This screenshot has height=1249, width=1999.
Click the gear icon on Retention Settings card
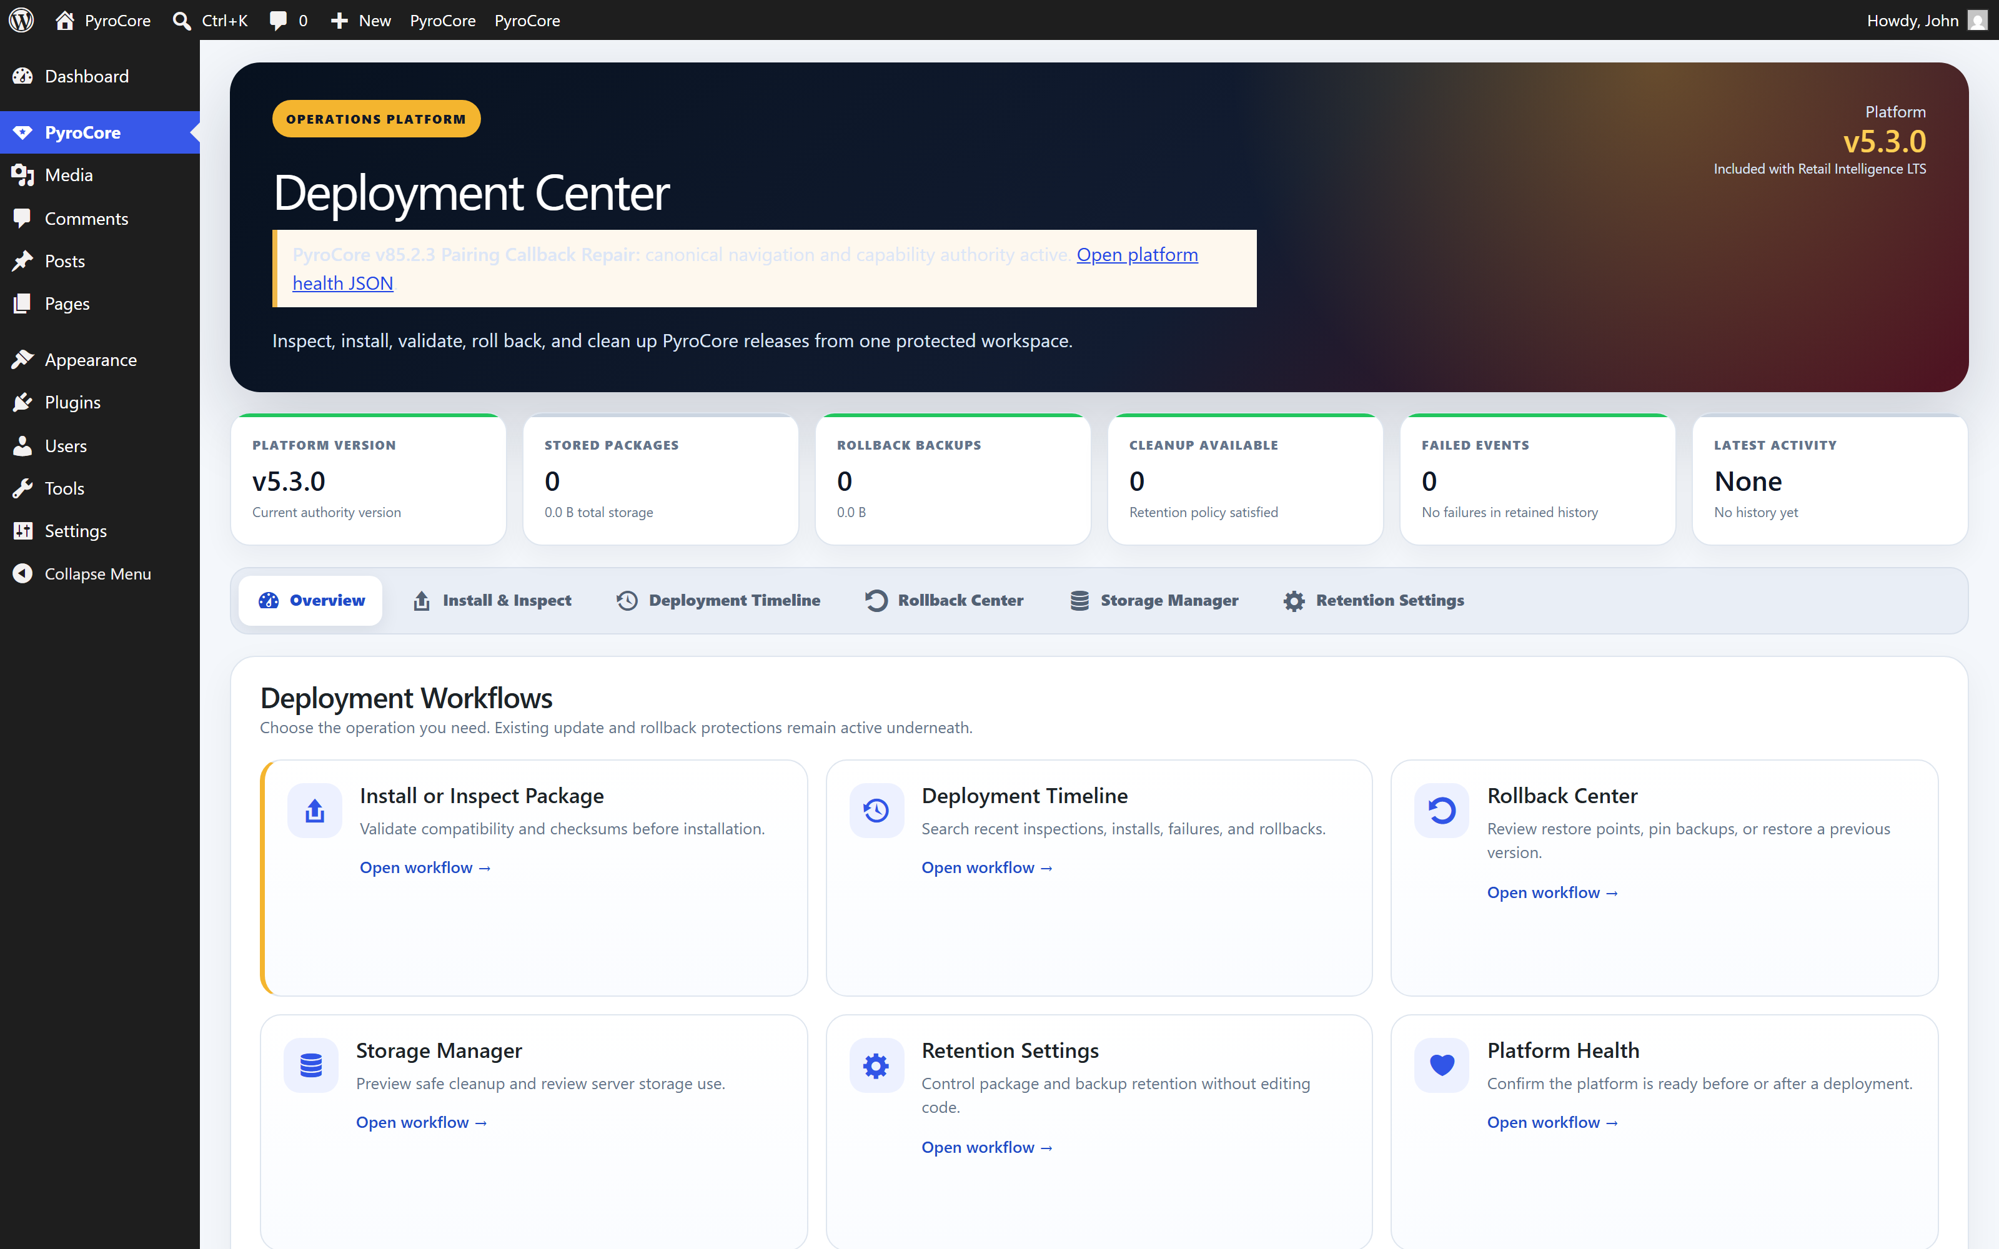(x=876, y=1065)
